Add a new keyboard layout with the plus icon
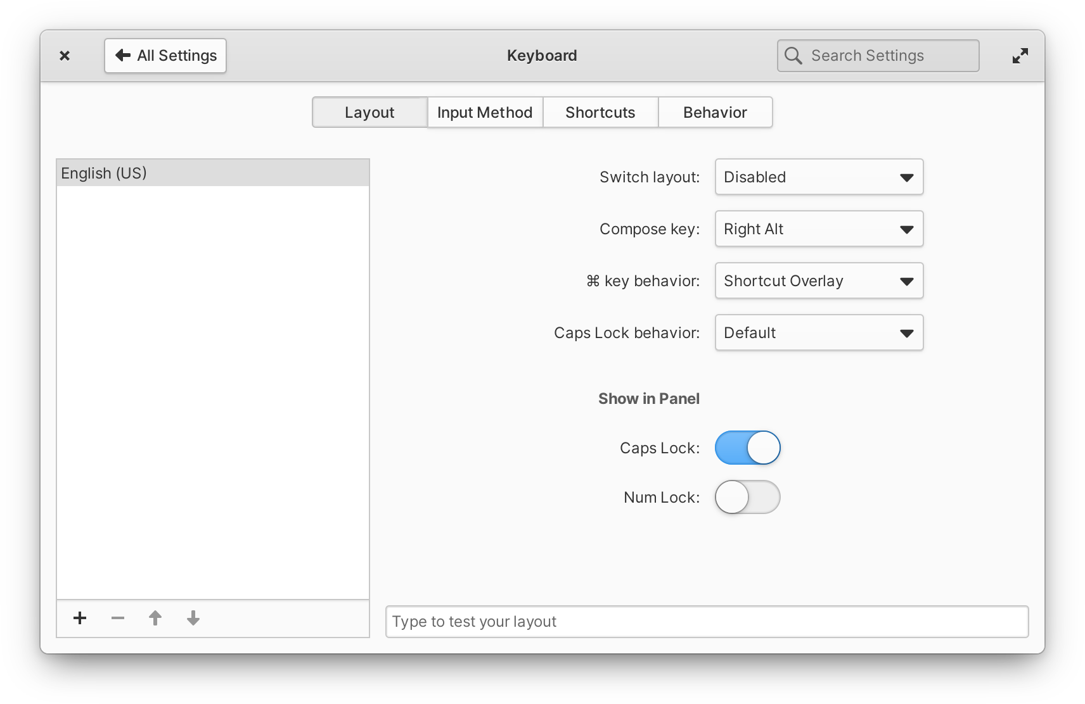The width and height of the screenshot is (1085, 704). tap(80, 619)
